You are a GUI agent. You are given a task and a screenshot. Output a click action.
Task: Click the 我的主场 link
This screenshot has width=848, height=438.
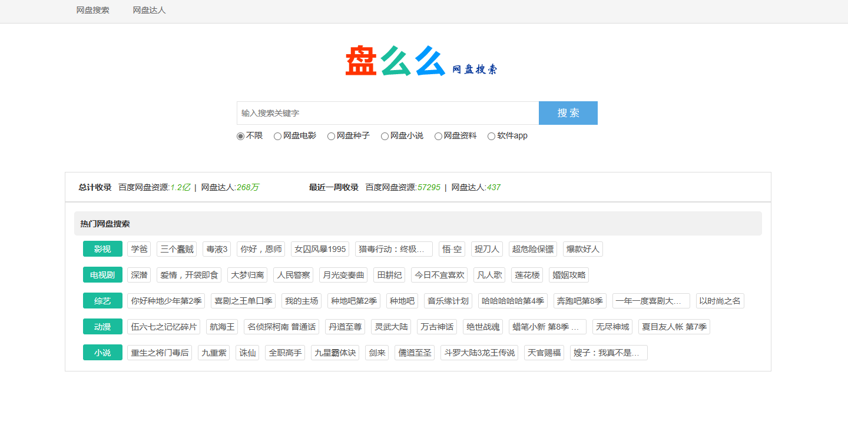point(302,301)
